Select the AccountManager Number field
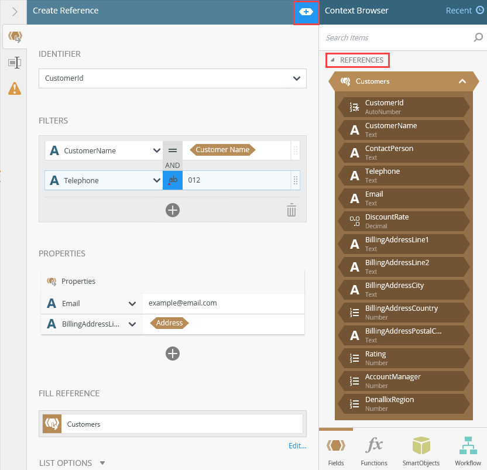 (403, 381)
